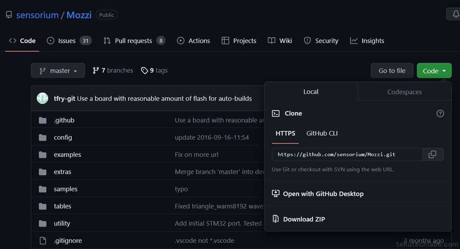This screenshot has width=460, height=249.
Task: Open the commit message about flash for auto-builds
Action: click(x=164, y=98)
